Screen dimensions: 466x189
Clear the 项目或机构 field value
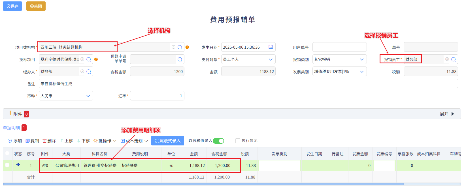(x=173, y=47)
